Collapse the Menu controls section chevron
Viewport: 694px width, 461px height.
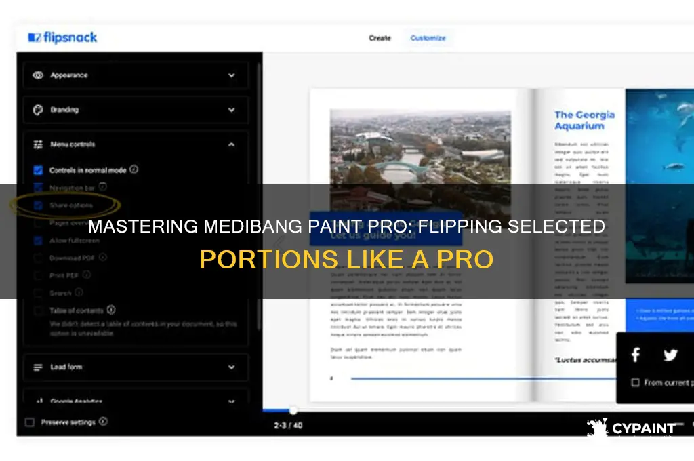click(232, 144)
